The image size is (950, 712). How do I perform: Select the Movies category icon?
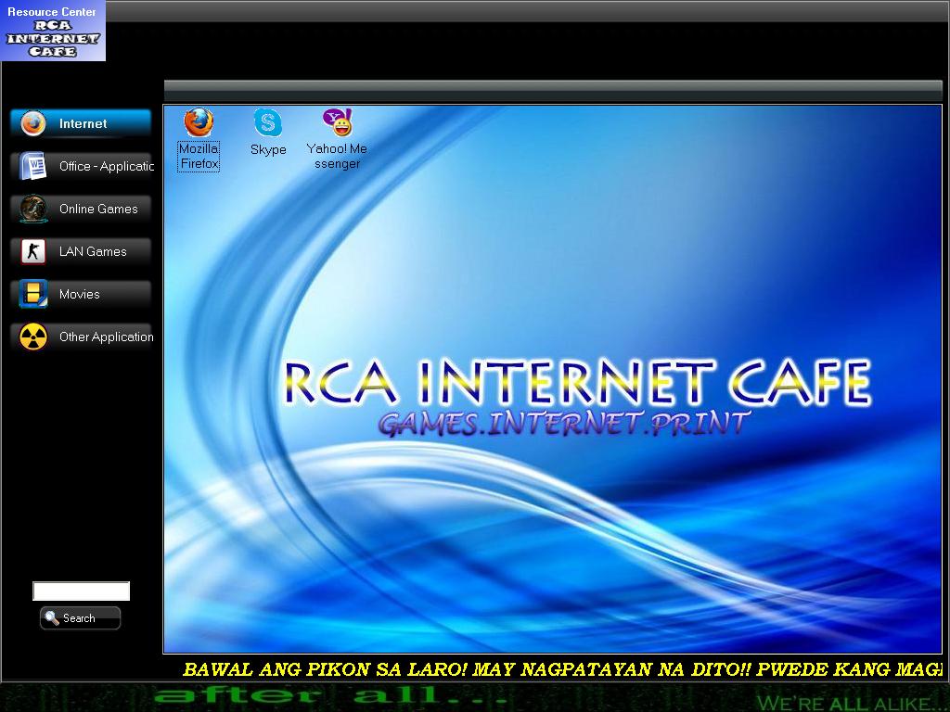click(32, 294)
